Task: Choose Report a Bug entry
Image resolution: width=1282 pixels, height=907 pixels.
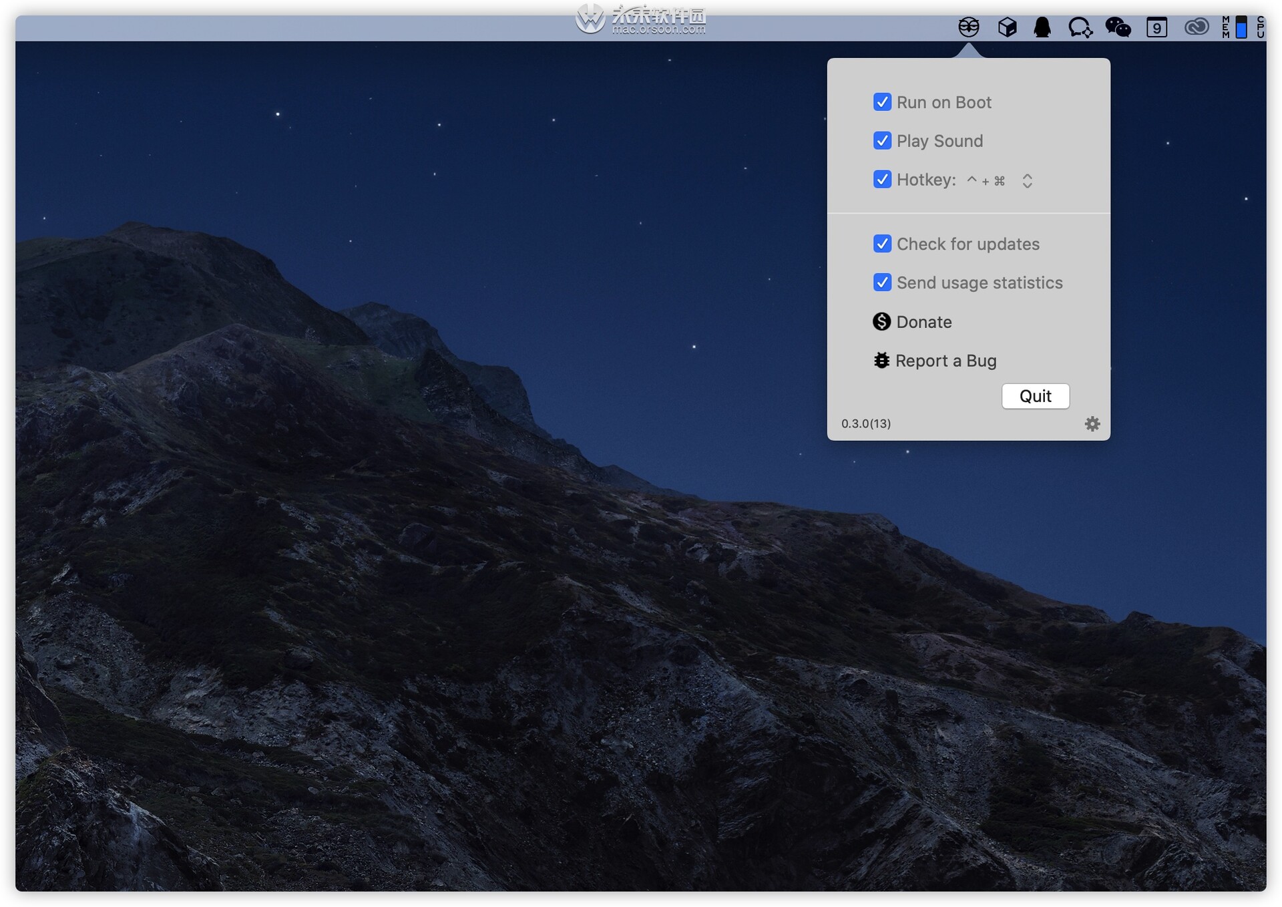Action: [935, 361]
